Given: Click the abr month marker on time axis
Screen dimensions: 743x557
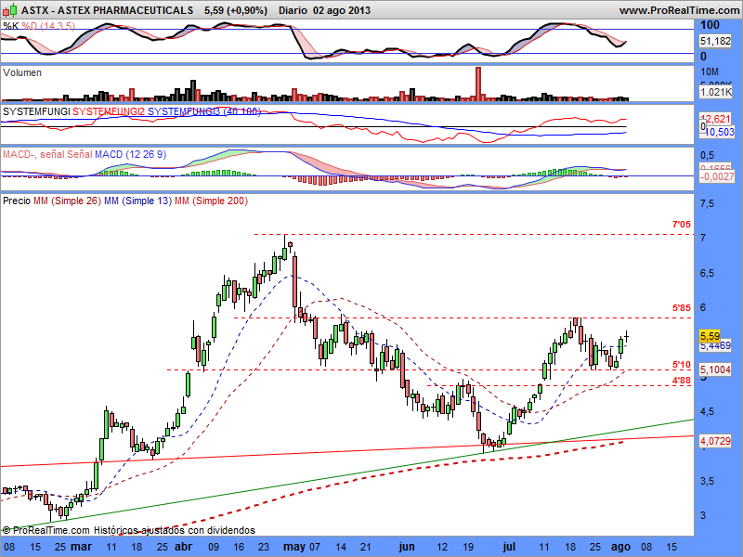Looking at the screenshot, I should pyautogui.click(x=184, y=547).
